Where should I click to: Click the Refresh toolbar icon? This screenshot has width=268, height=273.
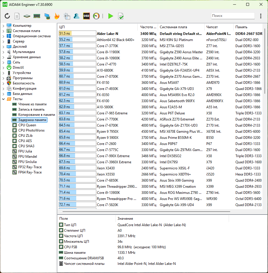coord(7,16)
